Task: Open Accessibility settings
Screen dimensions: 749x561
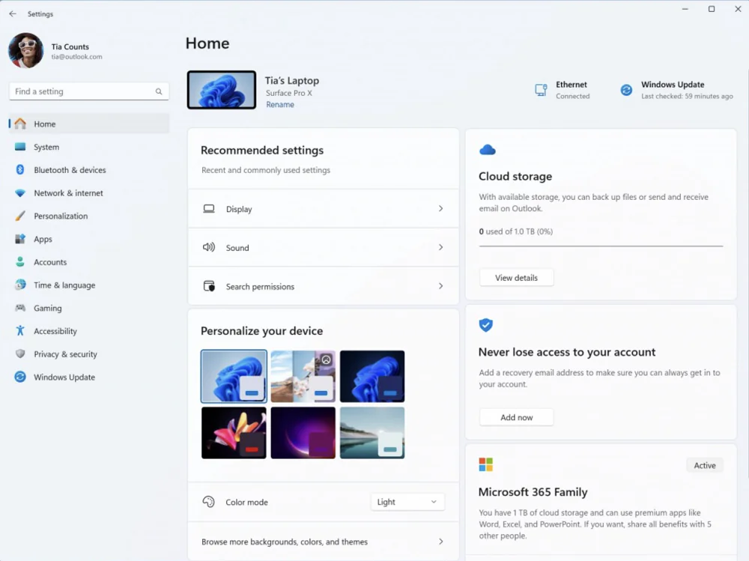Action: pyautogui.click(x=89, y=330)
